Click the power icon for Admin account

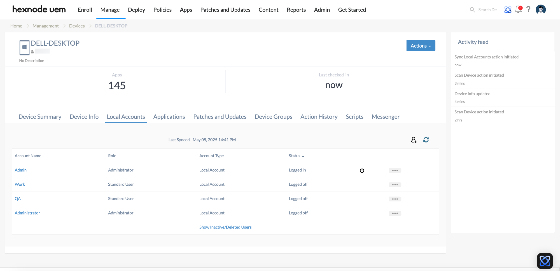pos(362,170)
